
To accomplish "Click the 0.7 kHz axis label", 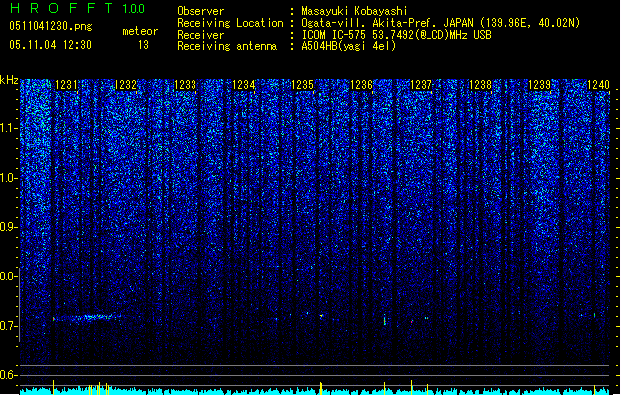I will coord(8,326).
